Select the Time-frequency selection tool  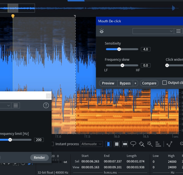tap(117, 144)
